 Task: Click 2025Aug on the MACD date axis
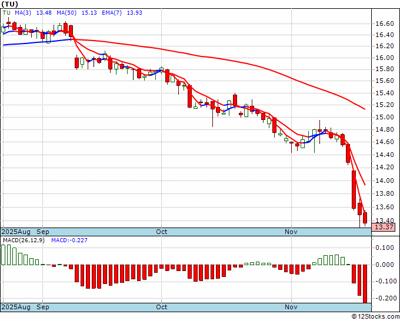(x=16, y=307)
